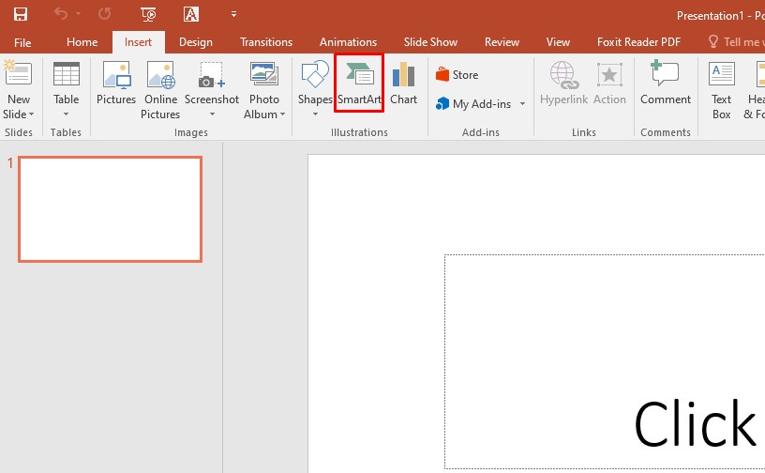Screen dimensions: 765x473
Task: Expand the Shapes gallery dropdown arrow
Action: [x=315, y=114]
